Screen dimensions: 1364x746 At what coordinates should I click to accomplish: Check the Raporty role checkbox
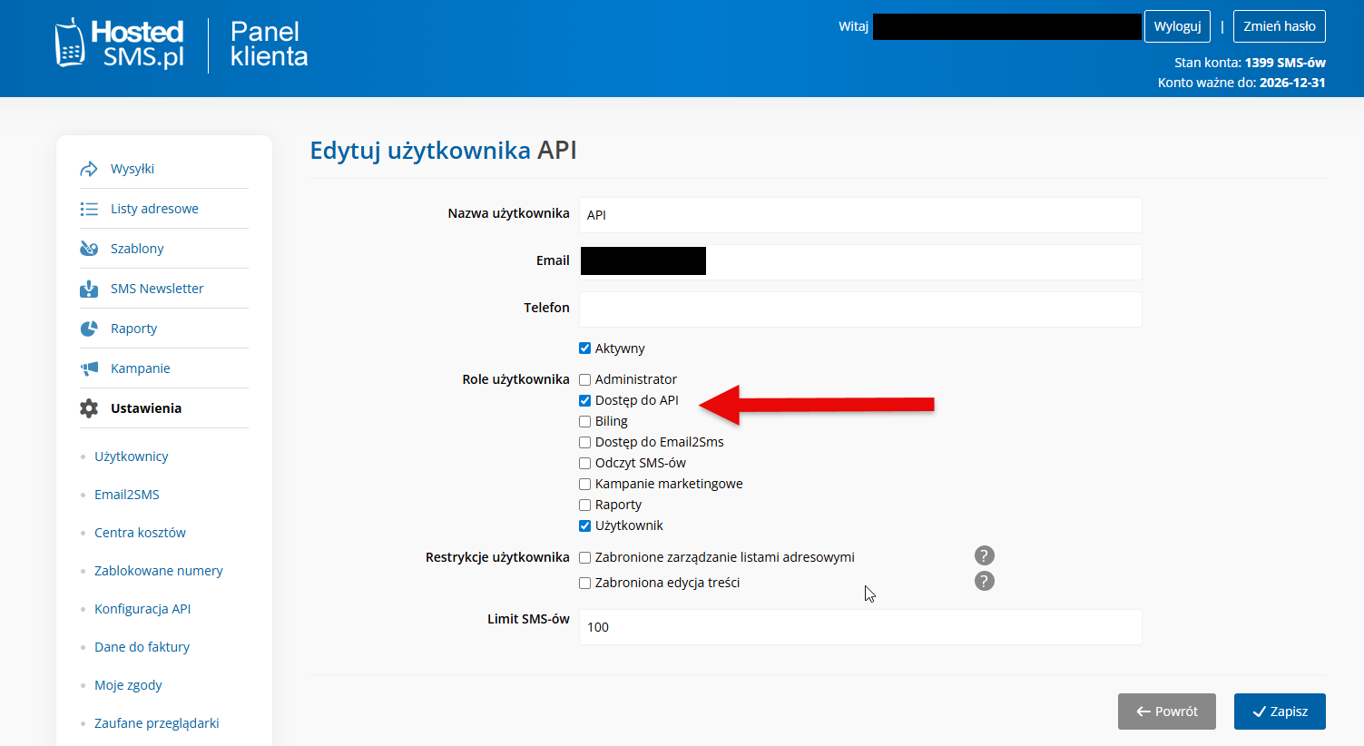point(585,505)
